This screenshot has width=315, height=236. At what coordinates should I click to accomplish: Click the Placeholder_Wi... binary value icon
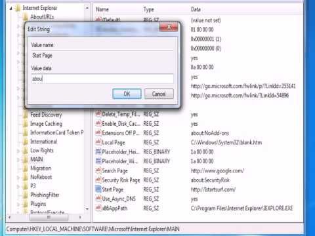98,161
